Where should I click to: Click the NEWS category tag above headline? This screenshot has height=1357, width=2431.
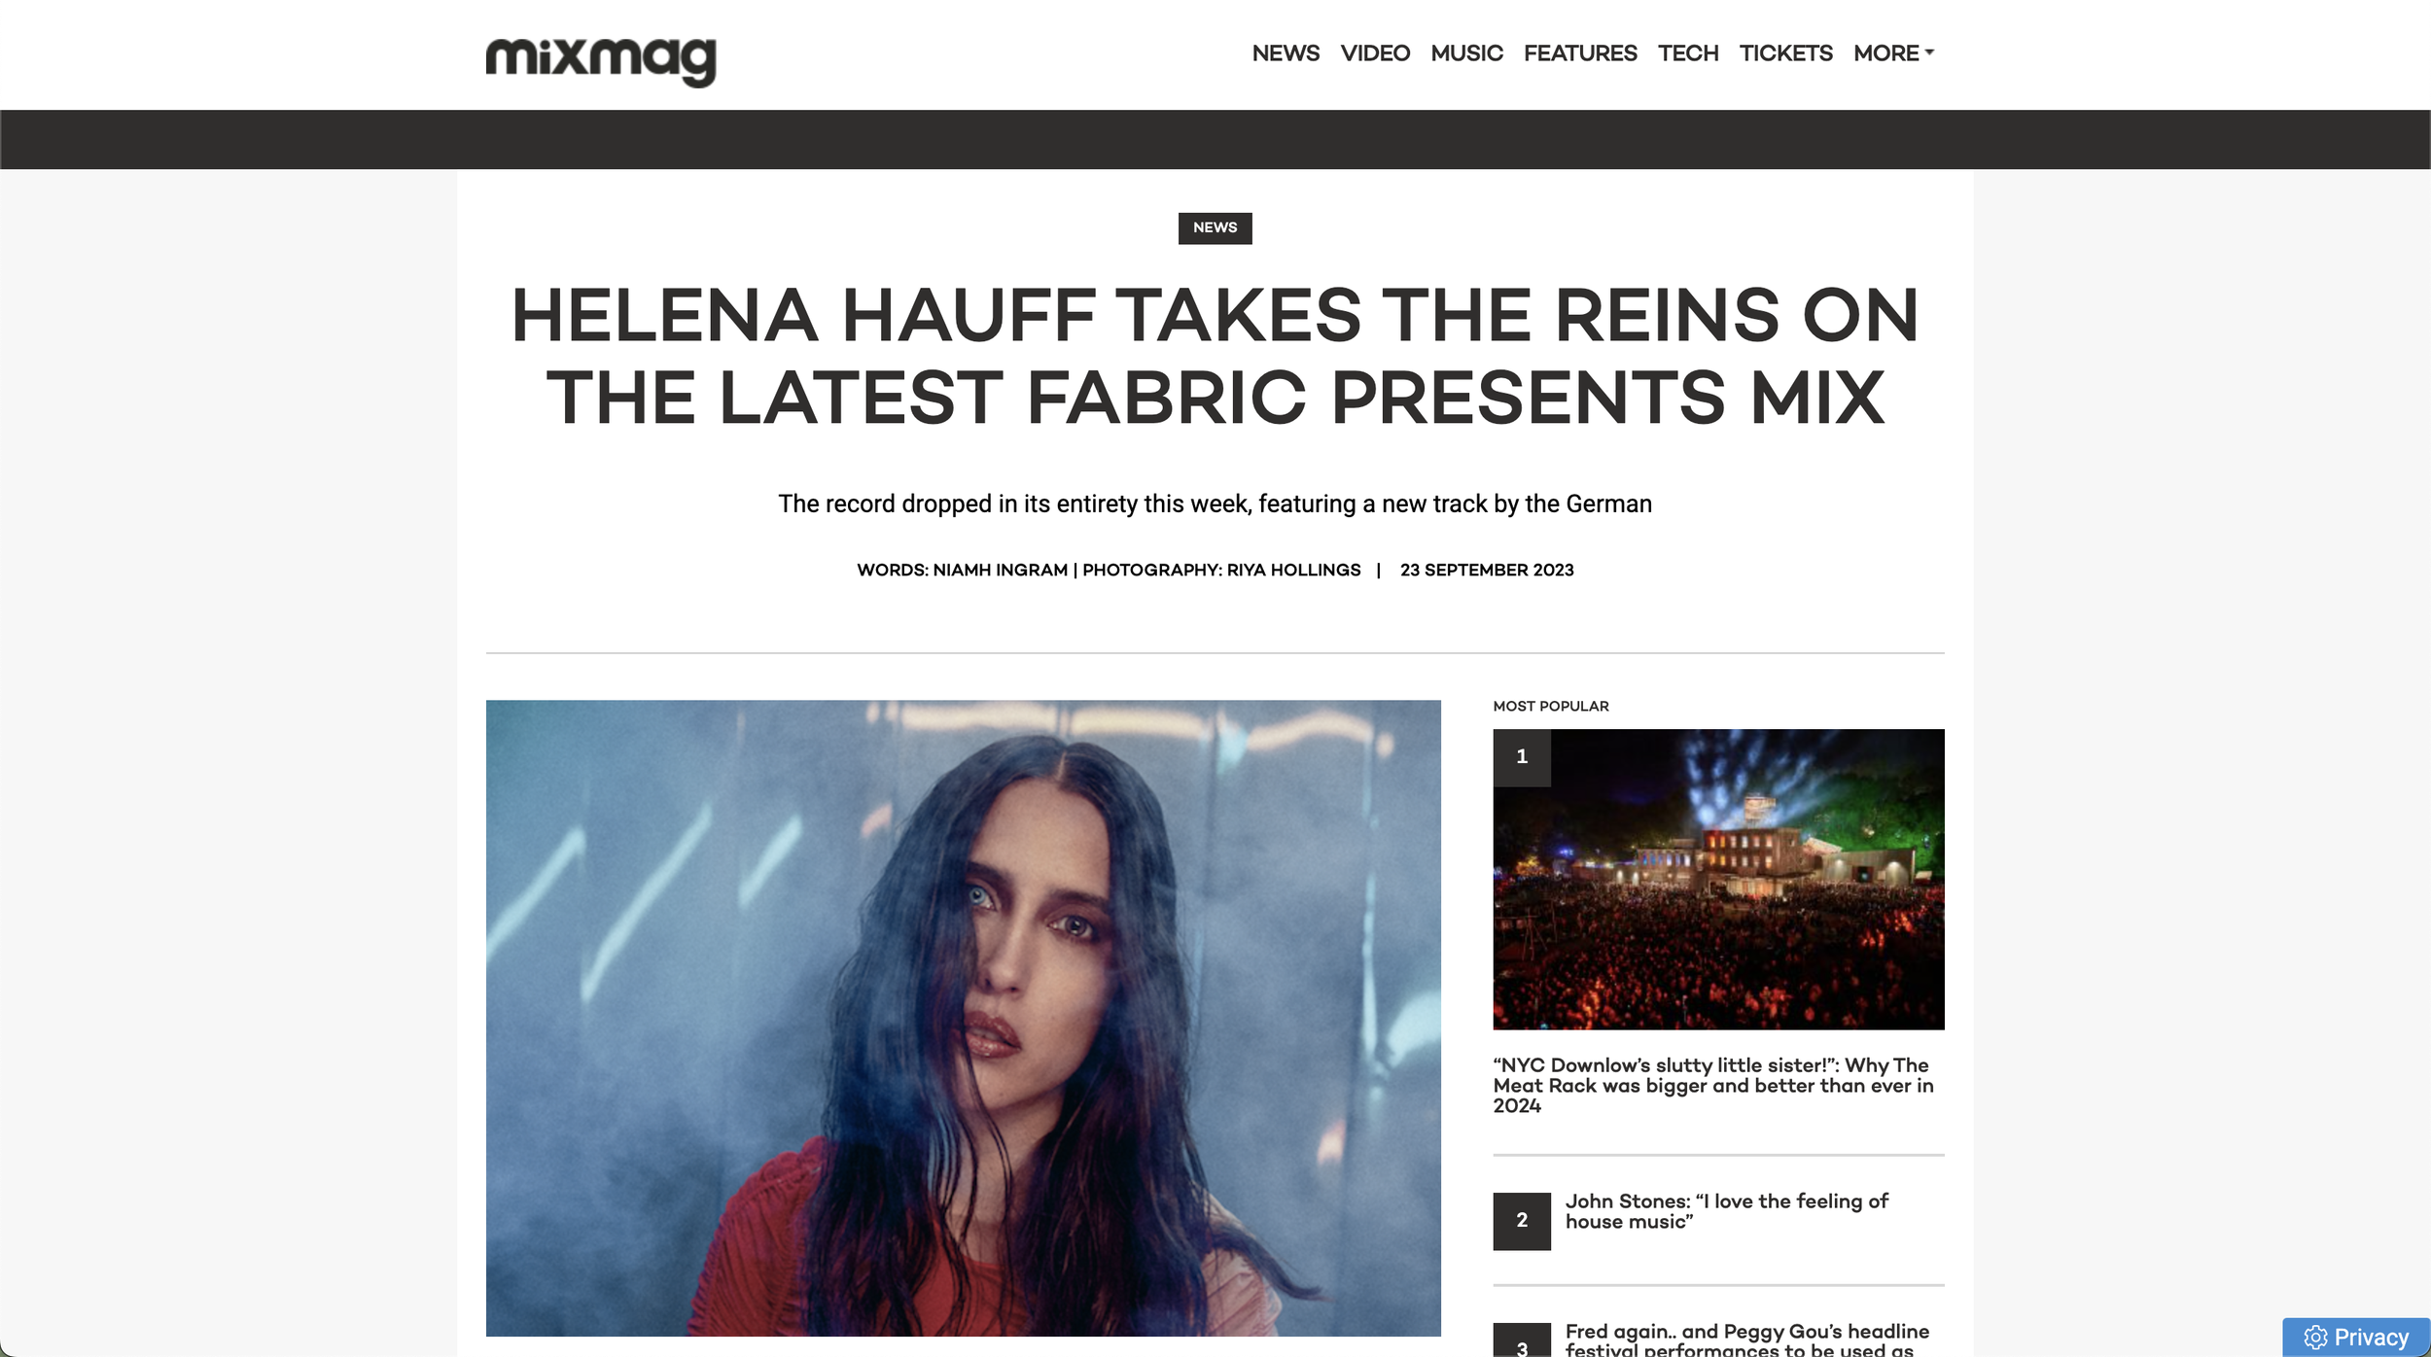click(x=1215, y=227)
